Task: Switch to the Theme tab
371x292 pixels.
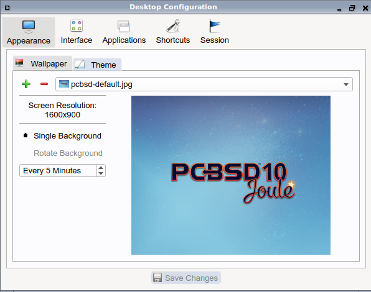Action: pyautogui.click(x=97, y=65)
